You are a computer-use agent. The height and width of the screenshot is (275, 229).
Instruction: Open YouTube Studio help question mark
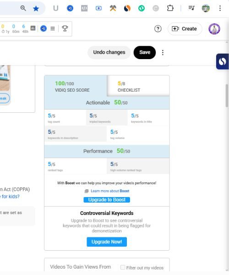pos(158,29)
